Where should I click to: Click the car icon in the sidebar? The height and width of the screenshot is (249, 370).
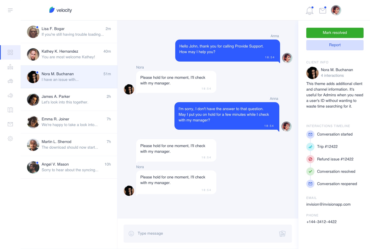click(x=10, y=81)
